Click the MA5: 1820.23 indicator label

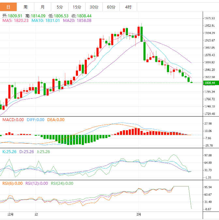[15, 20]
